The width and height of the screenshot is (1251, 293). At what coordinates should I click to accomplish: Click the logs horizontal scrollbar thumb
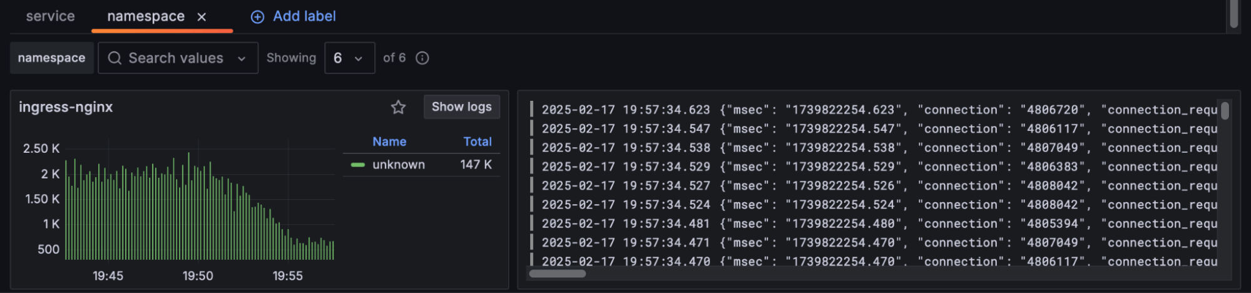(557, 274)
